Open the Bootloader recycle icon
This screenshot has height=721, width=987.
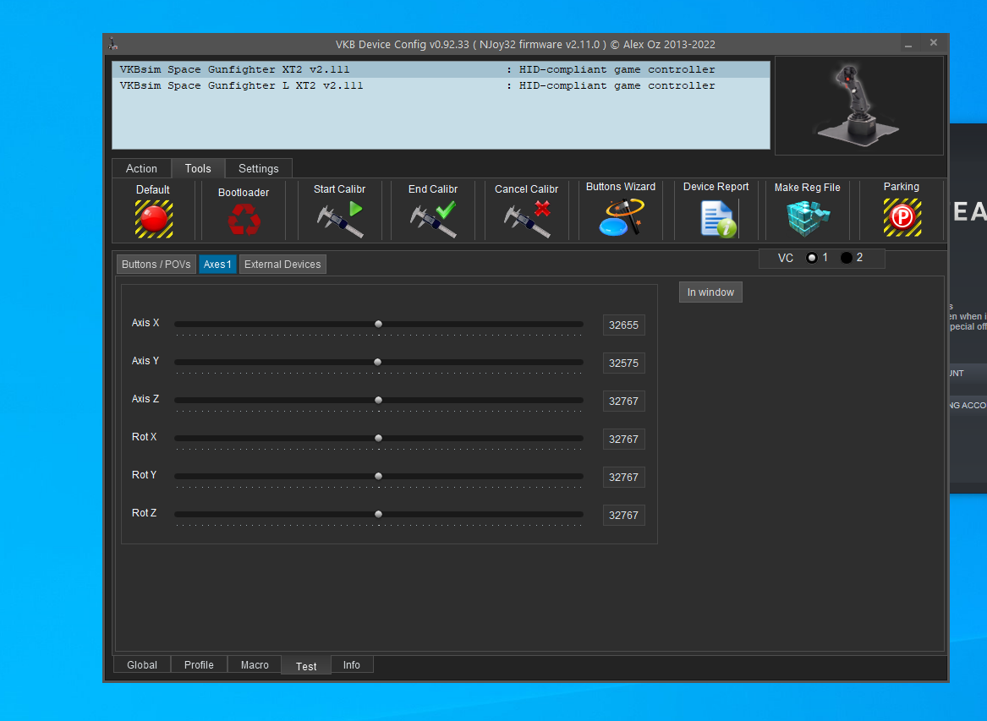pyautogui.click(x=244, y=221)
